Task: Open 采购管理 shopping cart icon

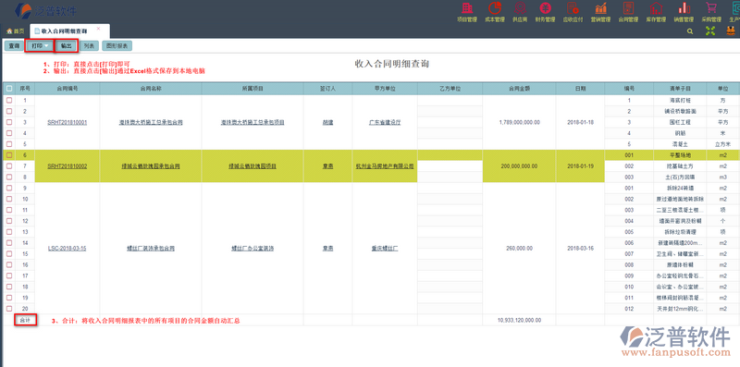Action: click(711, 8)
